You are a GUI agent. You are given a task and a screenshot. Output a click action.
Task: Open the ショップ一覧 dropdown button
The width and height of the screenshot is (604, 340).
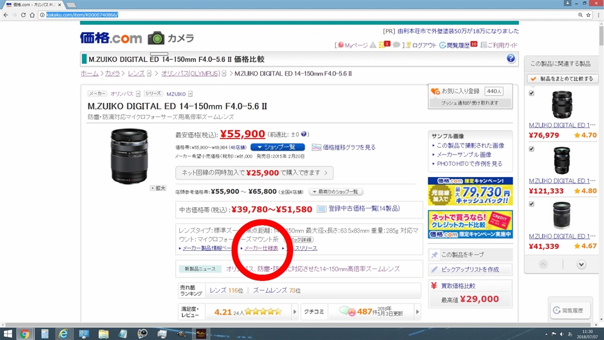coord(277,147)
